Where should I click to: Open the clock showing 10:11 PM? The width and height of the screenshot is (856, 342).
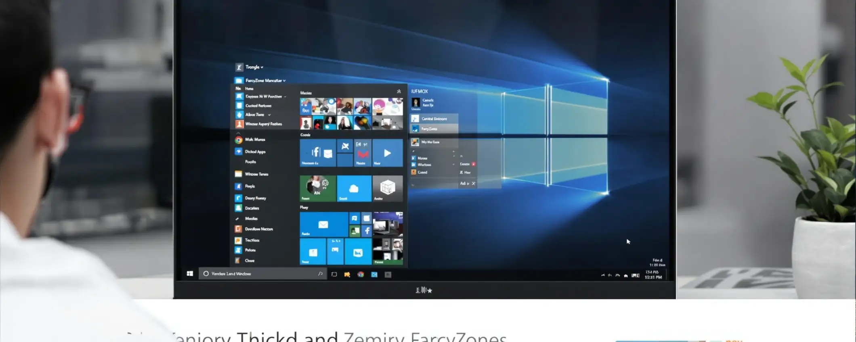[653, 277]
